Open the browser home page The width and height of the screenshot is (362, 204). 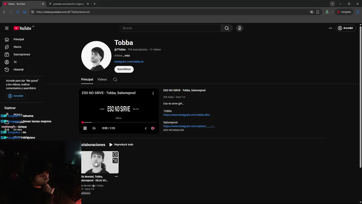(25, 12)
